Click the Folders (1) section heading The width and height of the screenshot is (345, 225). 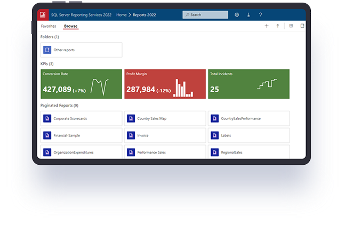pyautogui.click(x=50, y=37)
